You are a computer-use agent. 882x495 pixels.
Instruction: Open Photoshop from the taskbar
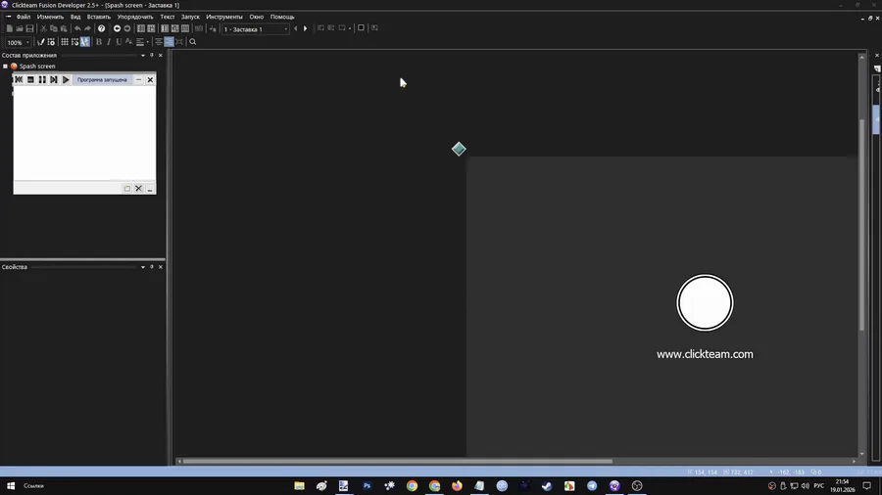point(367,486)
